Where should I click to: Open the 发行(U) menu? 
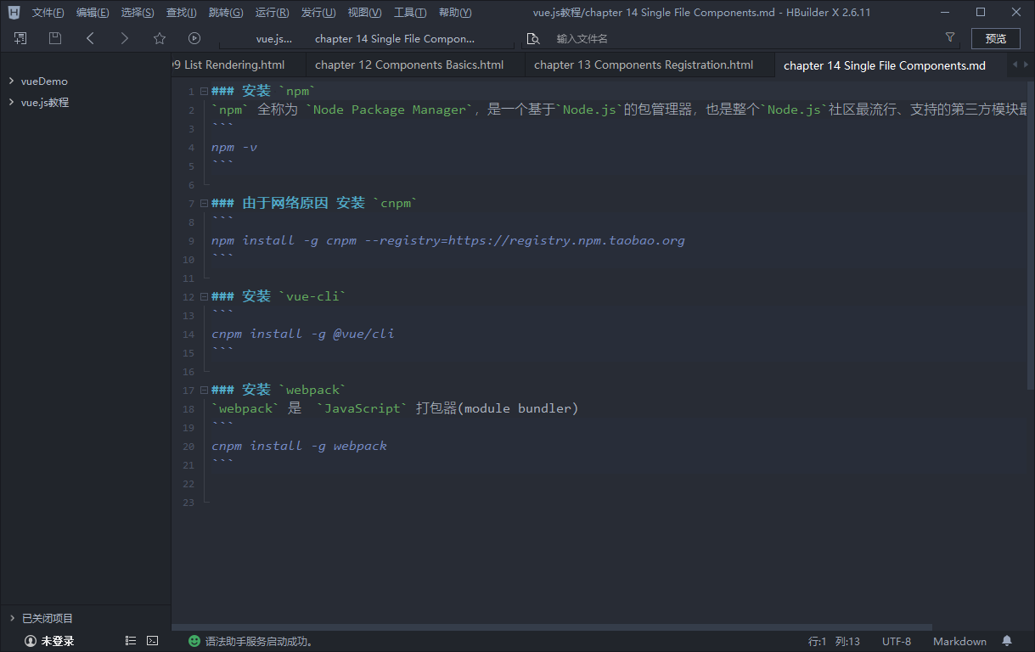pyautogui.click(x=318, y=13)
